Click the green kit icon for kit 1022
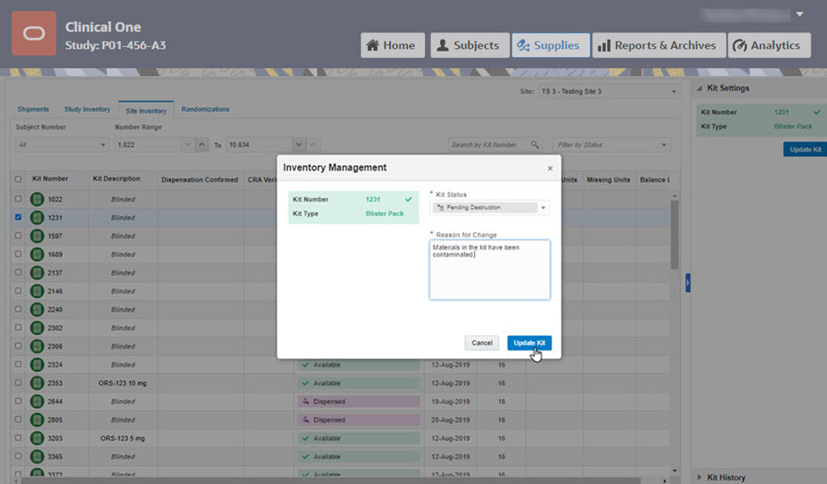 tap(37, 199)
